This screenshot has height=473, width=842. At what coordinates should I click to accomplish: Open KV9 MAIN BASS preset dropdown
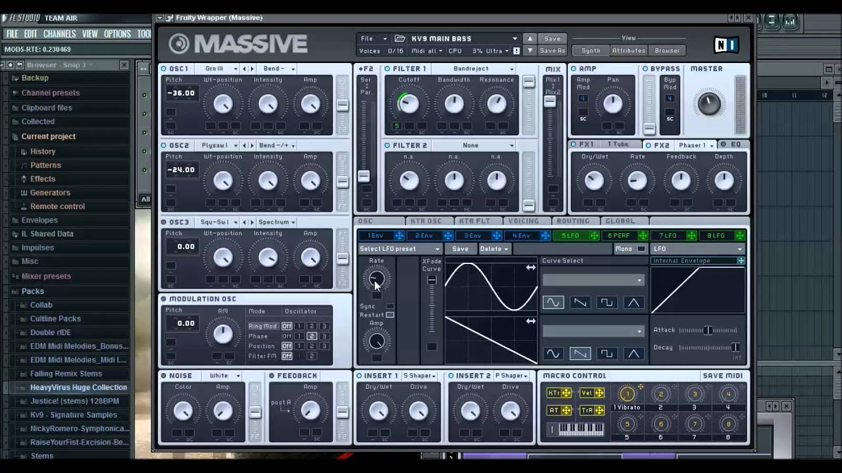tap(464, 39)
